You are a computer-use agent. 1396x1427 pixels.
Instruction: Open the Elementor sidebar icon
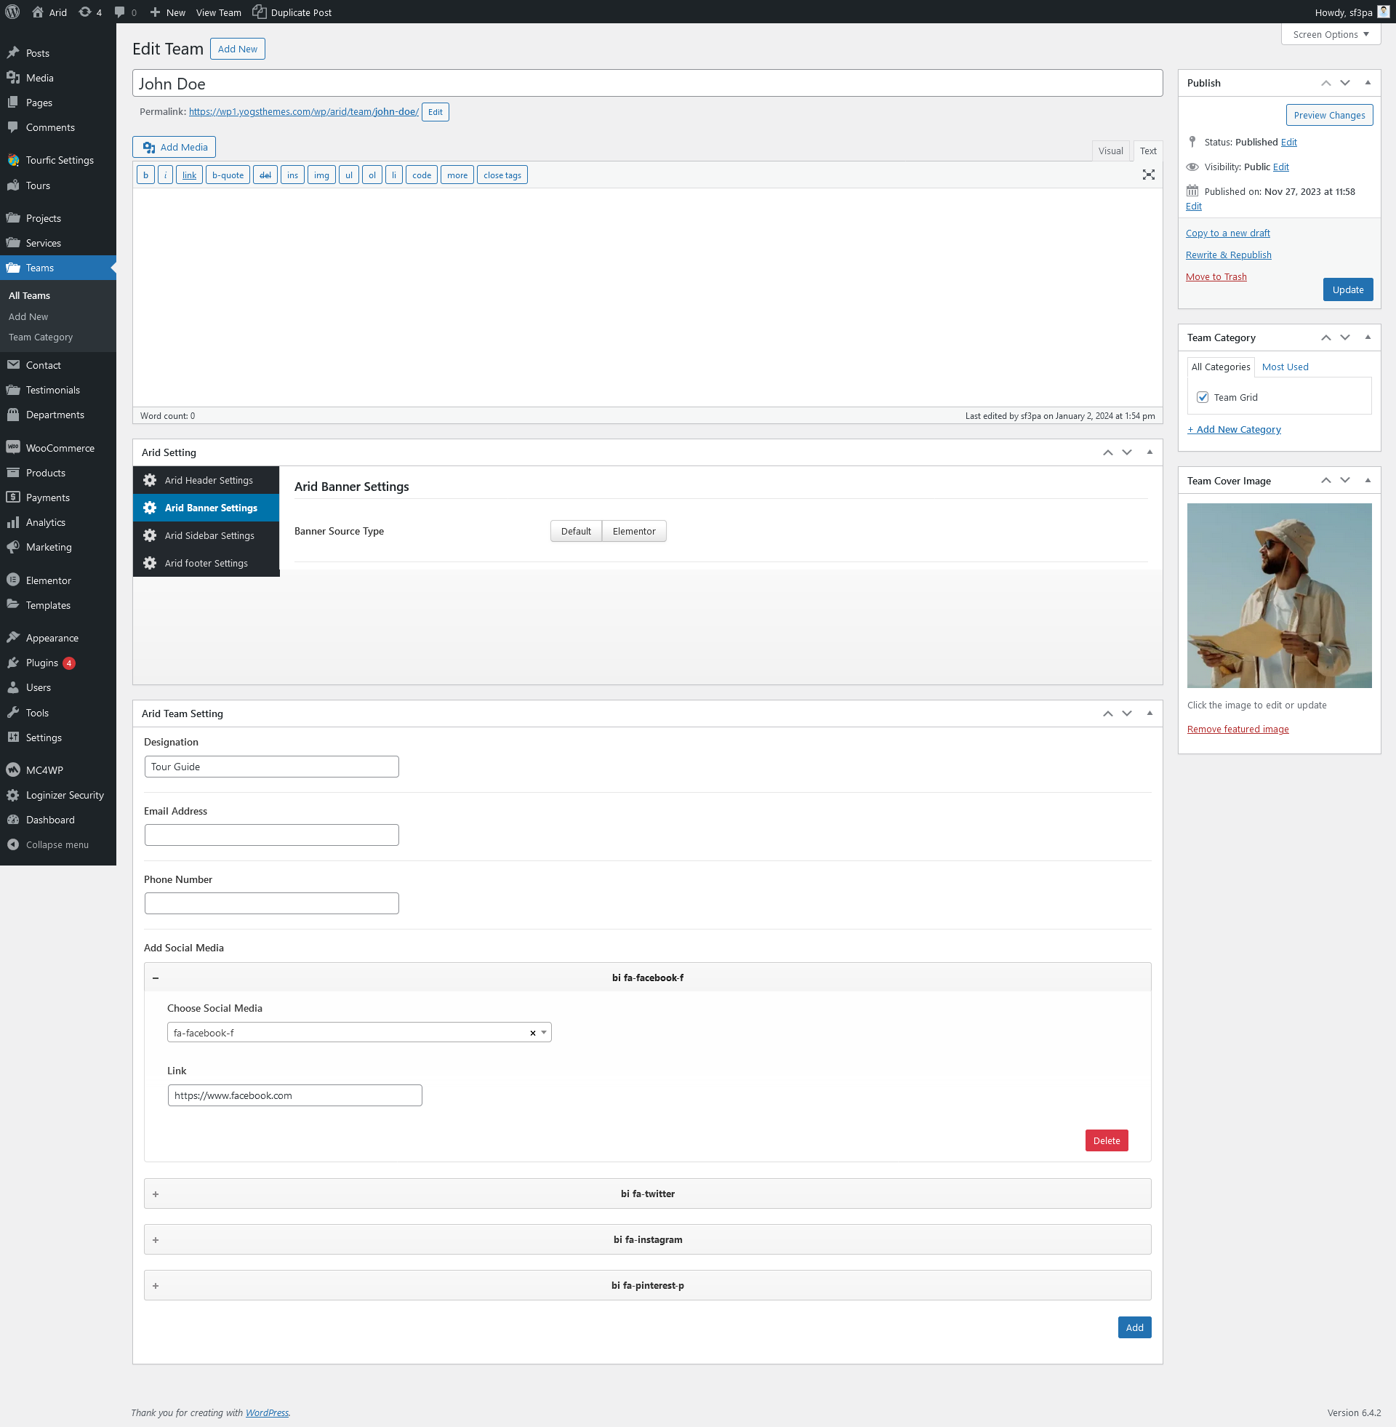[12, 580]
